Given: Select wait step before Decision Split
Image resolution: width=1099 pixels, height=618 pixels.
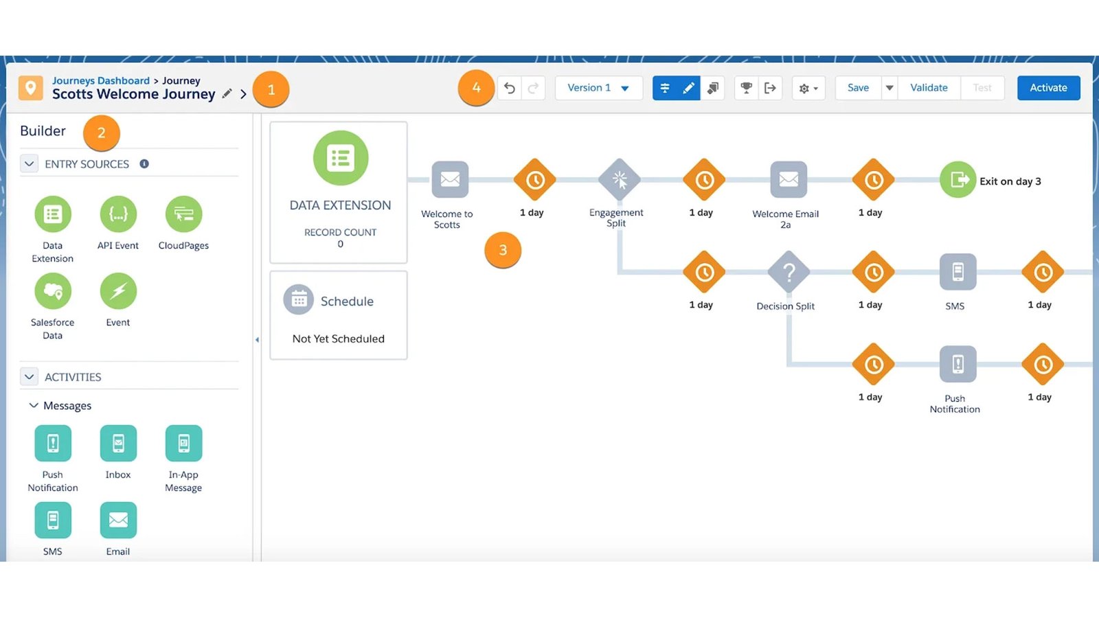Looking at the screenshot, I should tap(704, 273).
